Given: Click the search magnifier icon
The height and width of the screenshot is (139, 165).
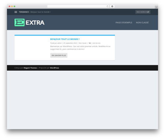Looking at the screenshot, I should tap(148, 12).
